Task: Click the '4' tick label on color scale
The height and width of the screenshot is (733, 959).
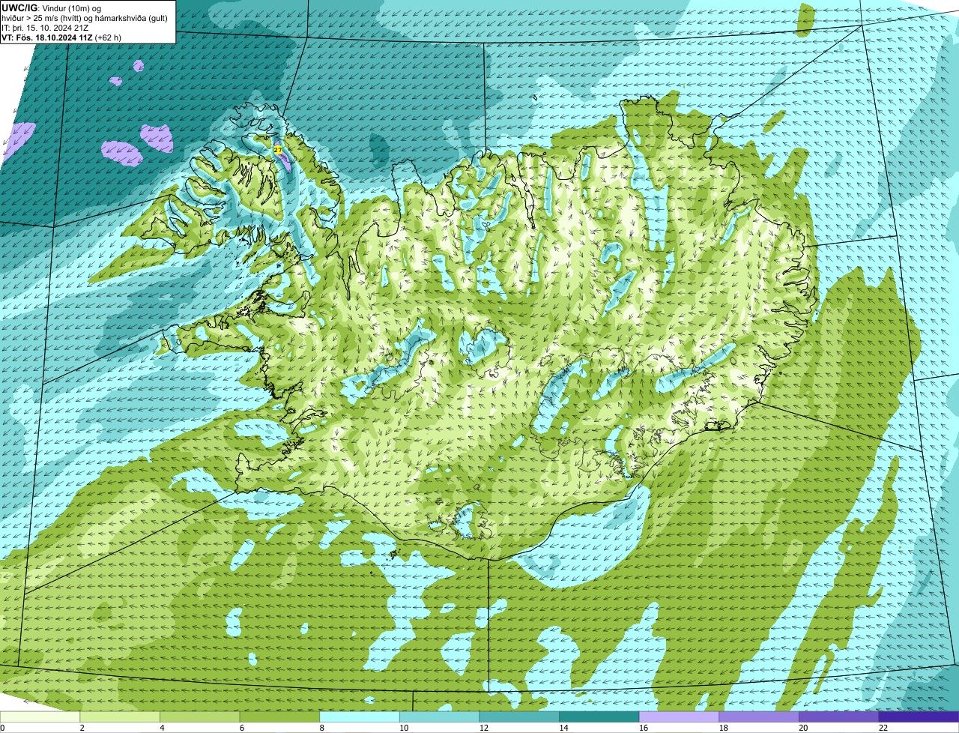Action: pyautogui.click(x=162, y=728)
